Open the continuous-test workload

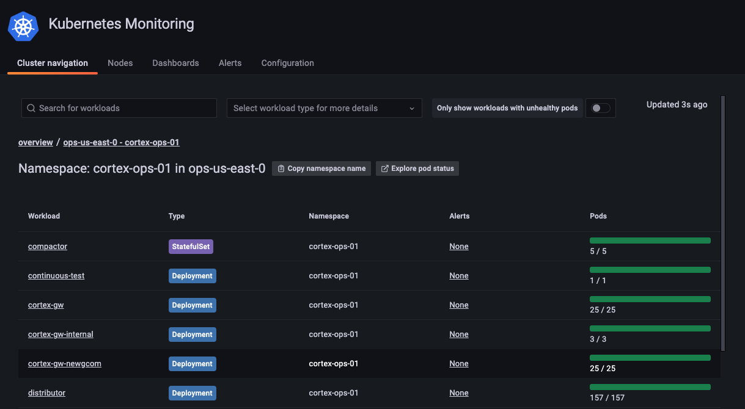click(56, 276)
